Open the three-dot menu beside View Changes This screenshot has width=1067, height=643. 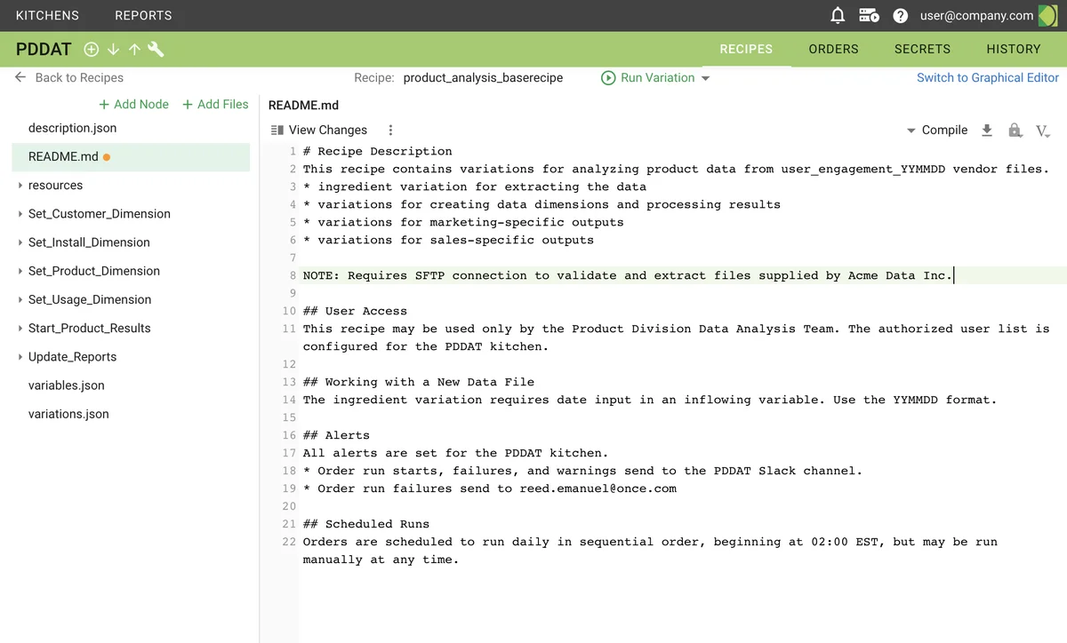(x=390, y=130)
